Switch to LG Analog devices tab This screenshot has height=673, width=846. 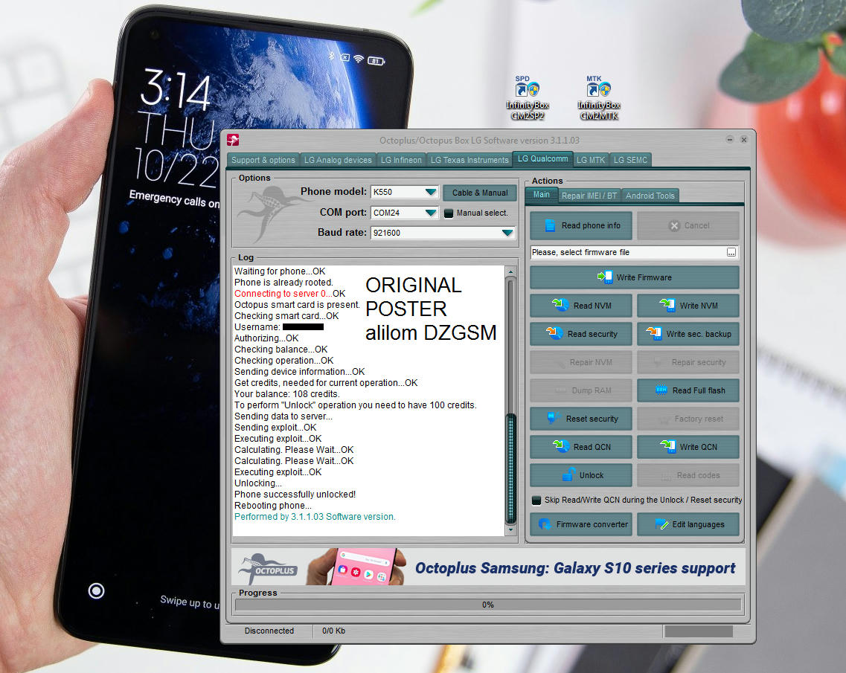click(338, 160)
